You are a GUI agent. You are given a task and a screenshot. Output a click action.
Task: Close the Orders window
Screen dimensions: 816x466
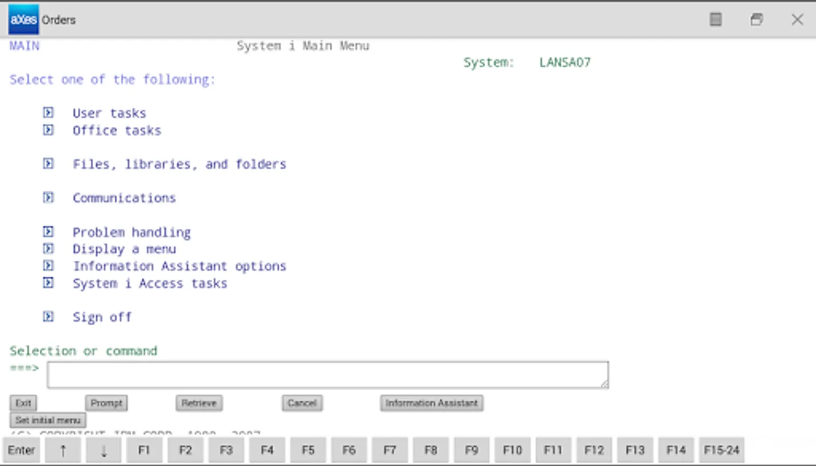pos(797,20)
